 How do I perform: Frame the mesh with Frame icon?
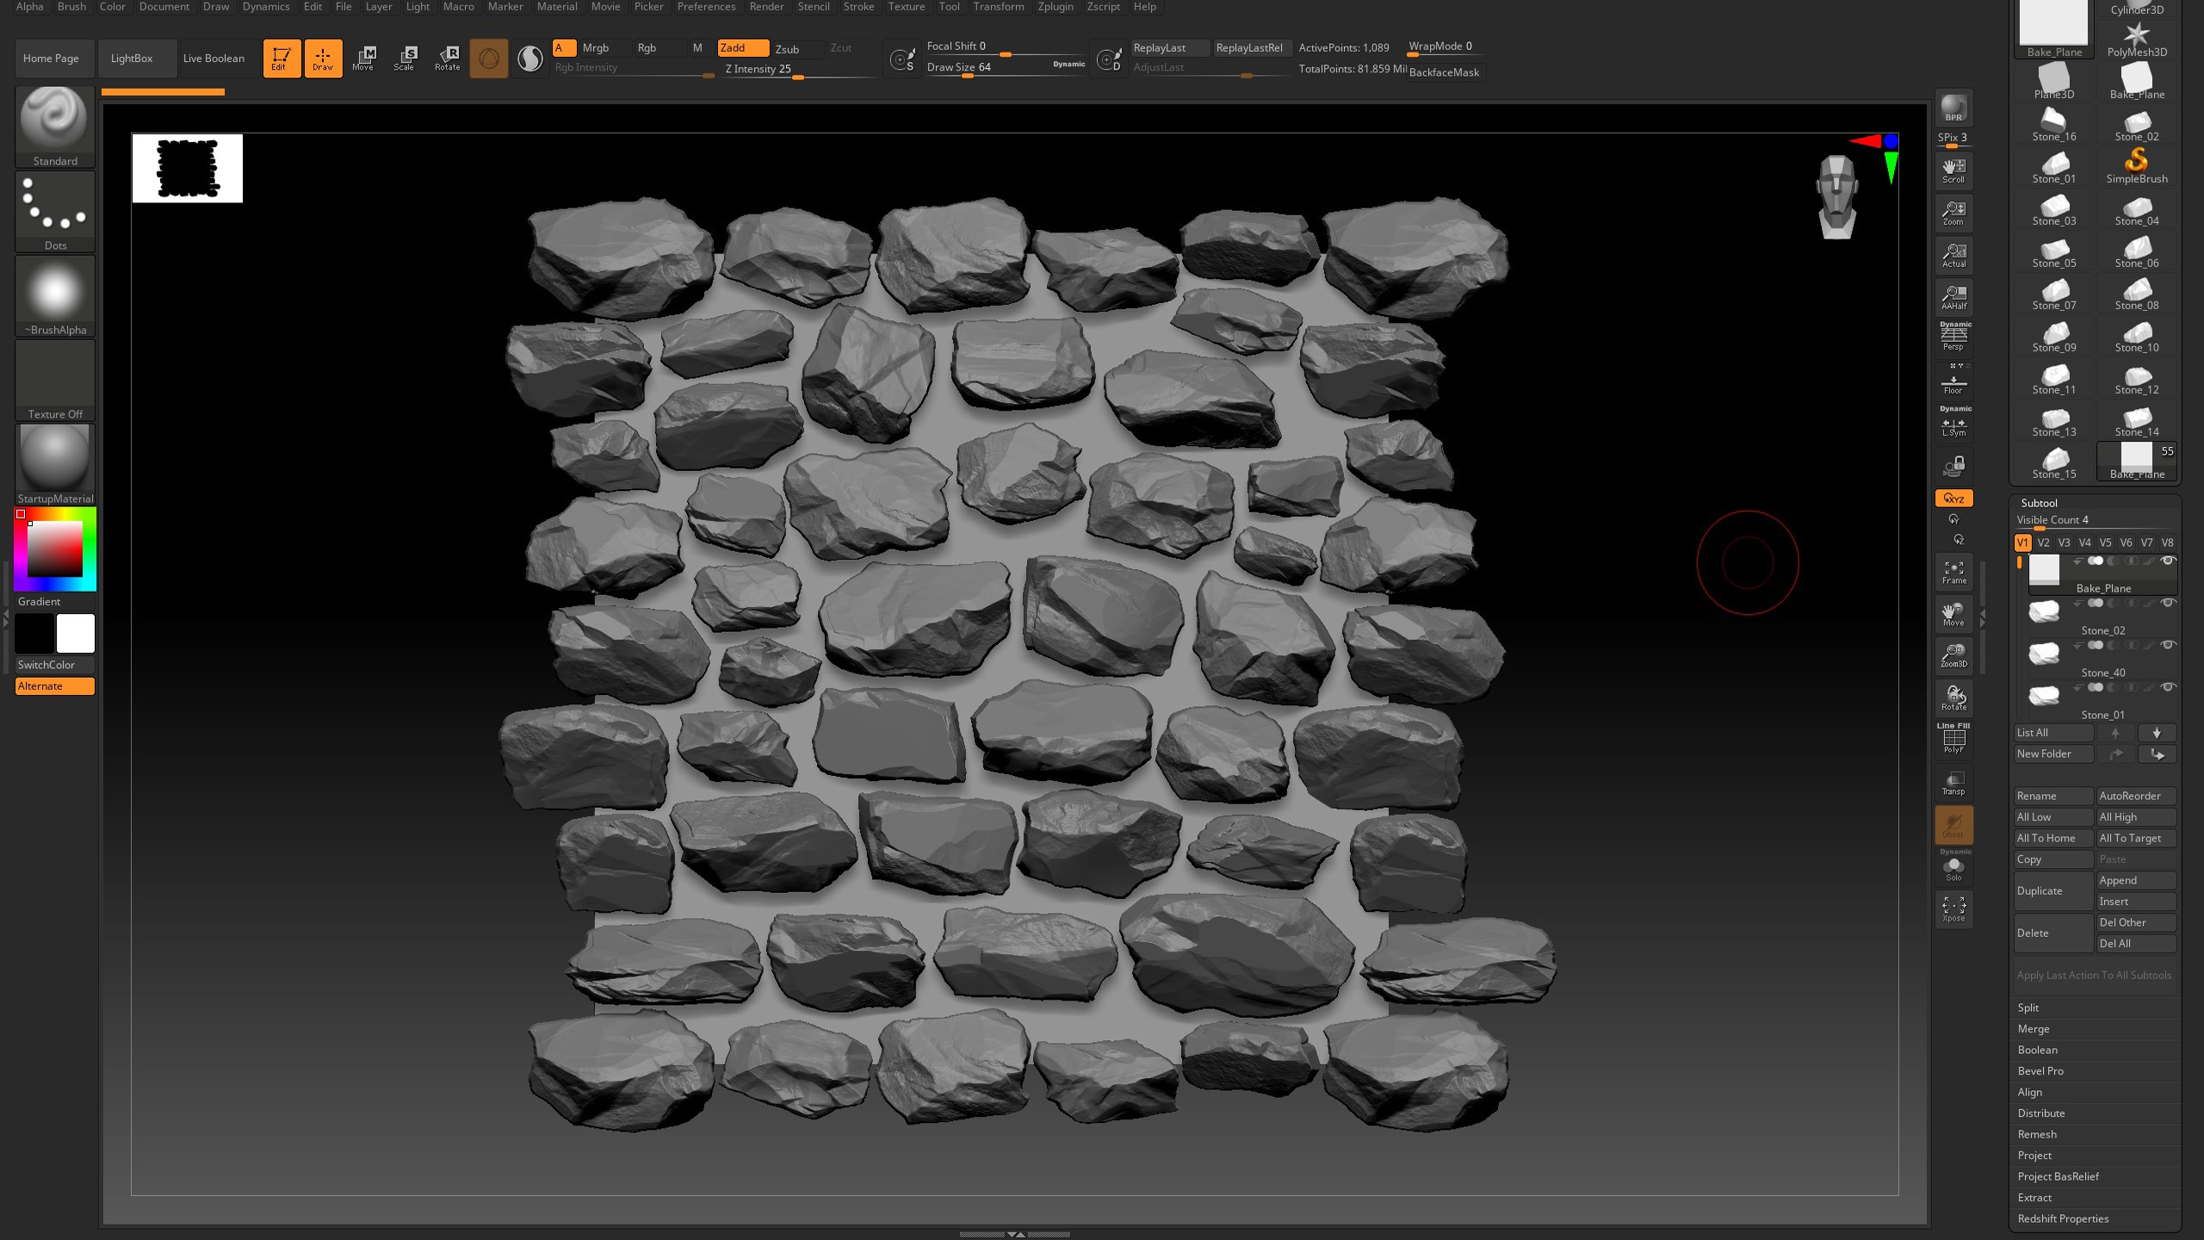(x=1953, y=572)
